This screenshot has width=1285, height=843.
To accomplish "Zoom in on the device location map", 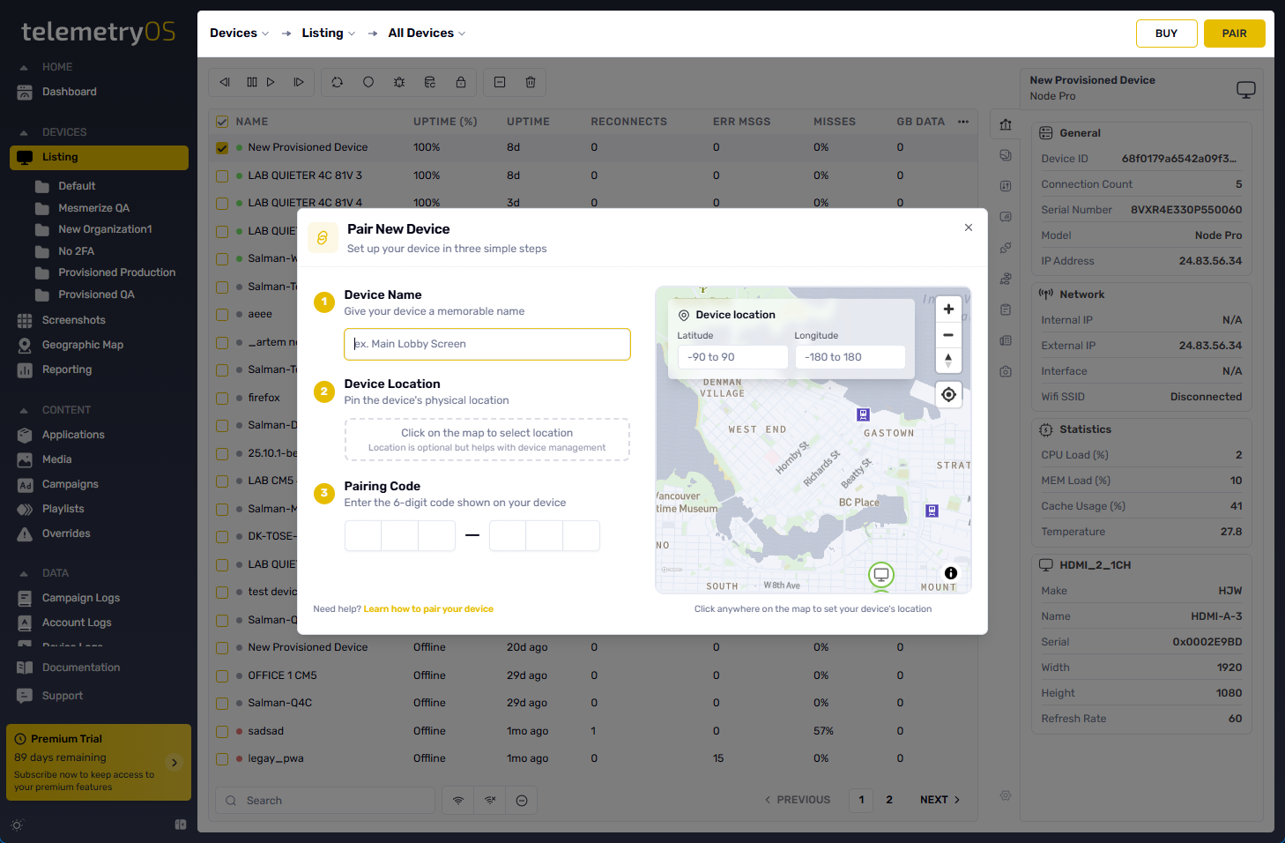I will point(948,310).
